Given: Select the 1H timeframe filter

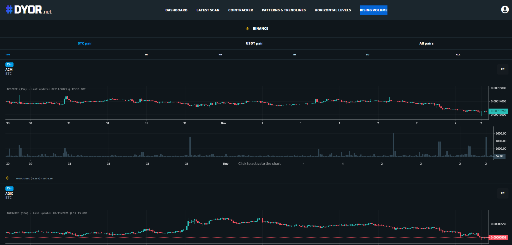Looking at the screenshot, I should (x=146, y=54).
